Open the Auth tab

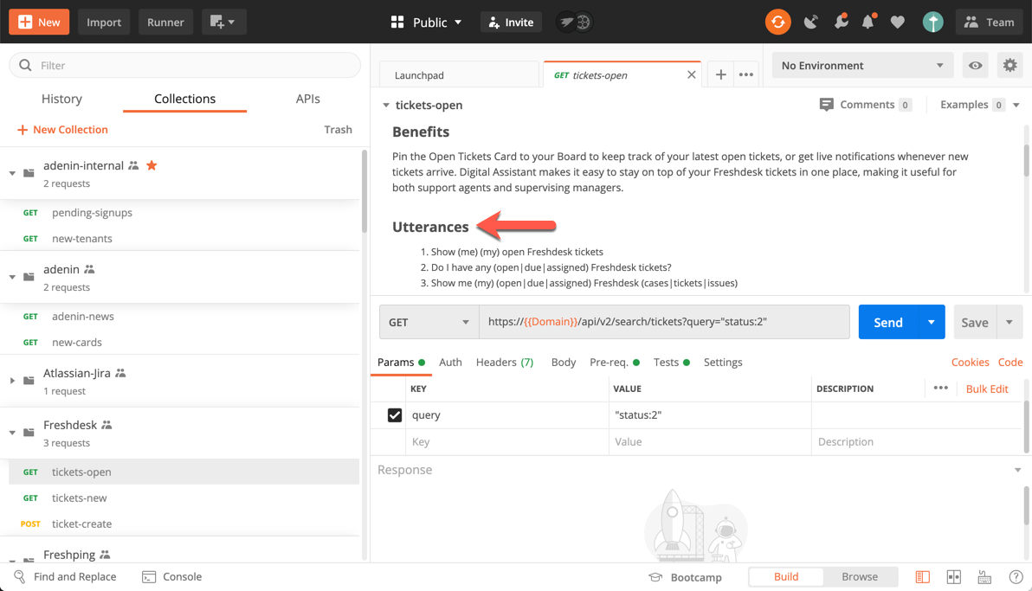(x=450, y=362)
